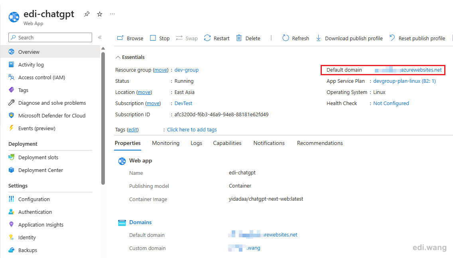Click the edi-chatgpt web app header icon
The width and height of the screenshot is (453, 258).
tap(14, 17)
